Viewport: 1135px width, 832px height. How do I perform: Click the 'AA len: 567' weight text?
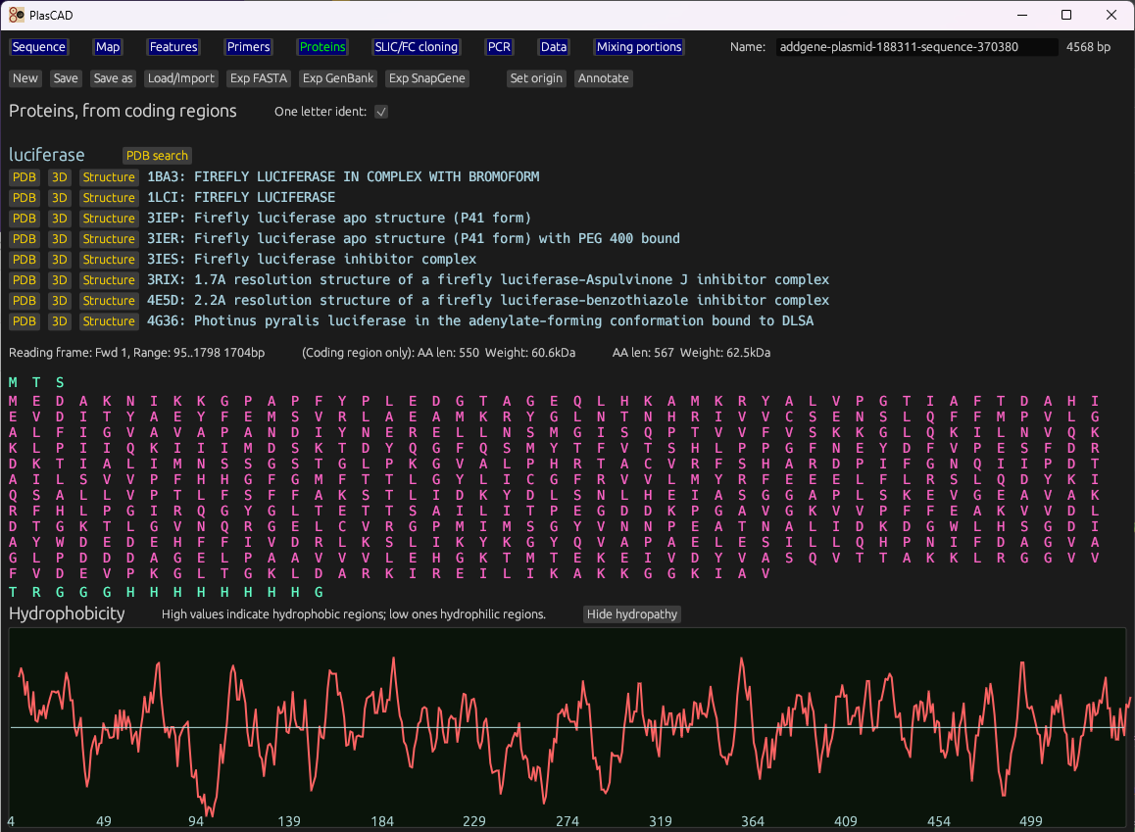coord(691,353)
